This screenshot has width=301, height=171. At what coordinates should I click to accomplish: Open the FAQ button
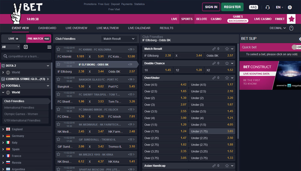pyautogui.click(x=253, y=7)
